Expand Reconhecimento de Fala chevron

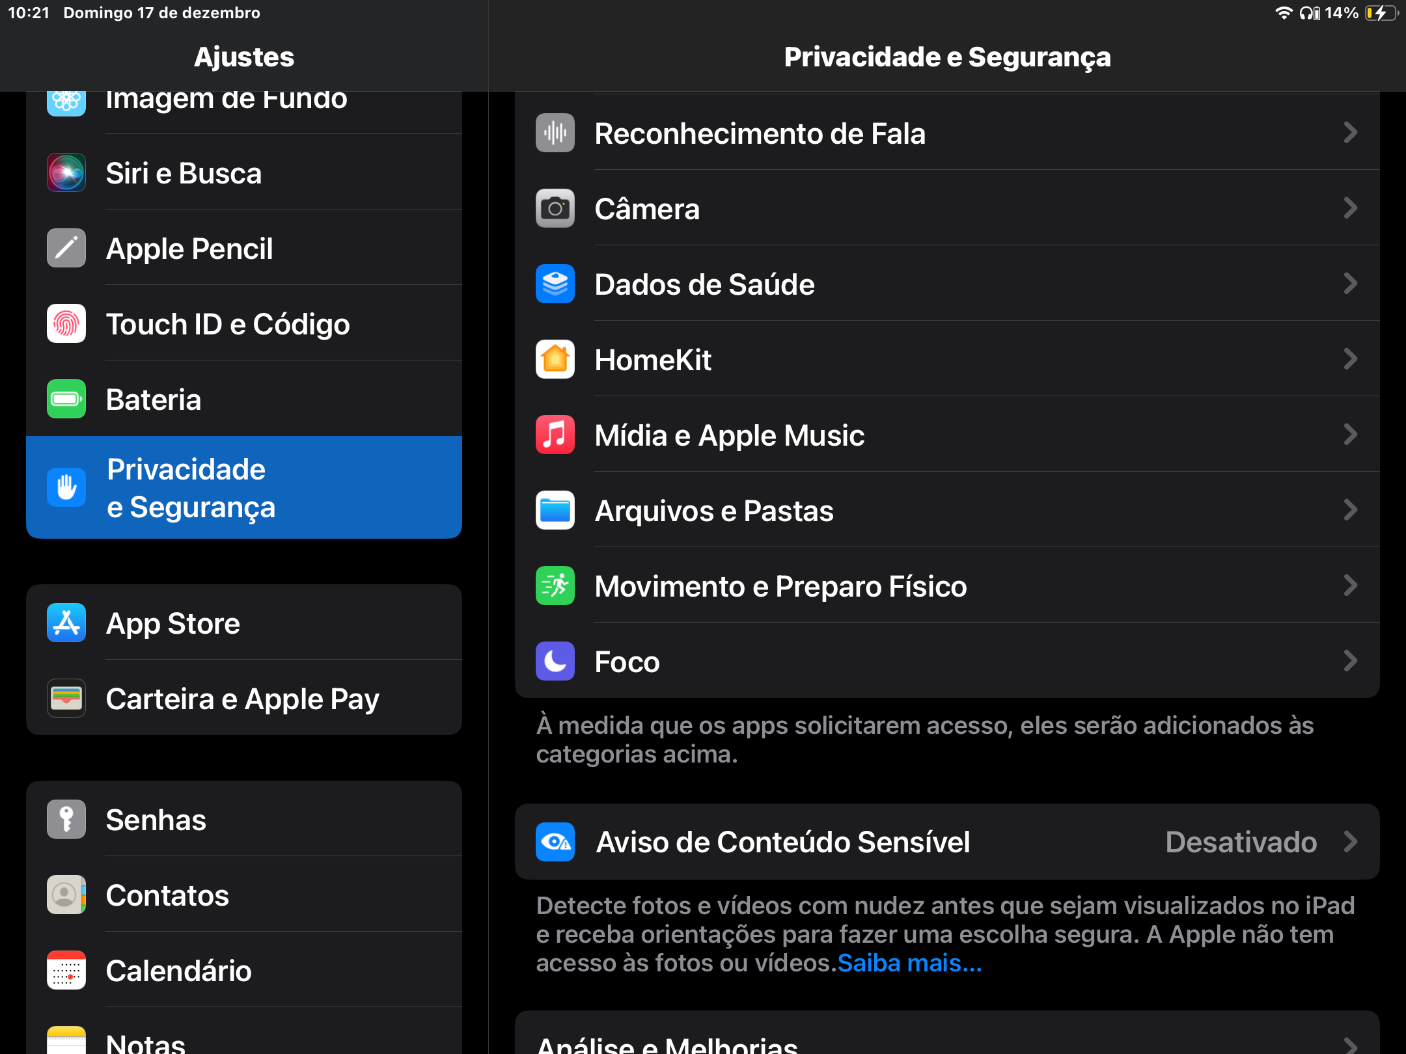pos(1350,133)
